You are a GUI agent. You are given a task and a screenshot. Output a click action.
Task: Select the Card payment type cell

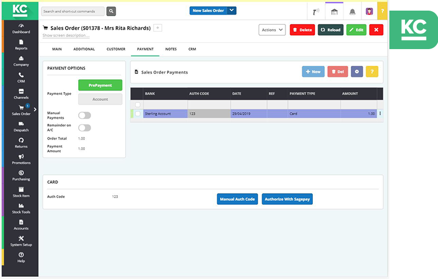point(314,114)
